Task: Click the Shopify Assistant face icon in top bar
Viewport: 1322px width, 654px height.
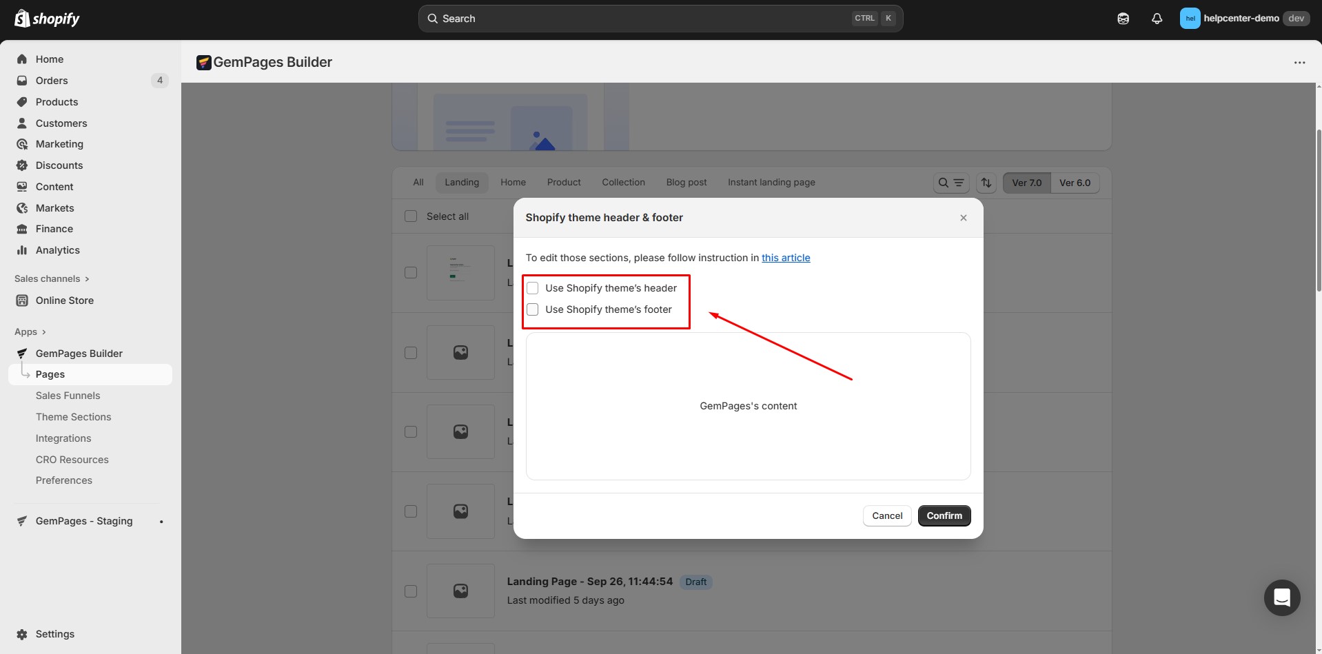Action: click(x=1123, y=19)
